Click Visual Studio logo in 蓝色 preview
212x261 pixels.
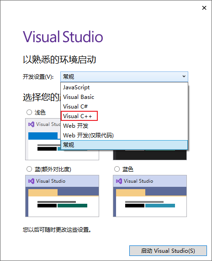click(119, 181)
